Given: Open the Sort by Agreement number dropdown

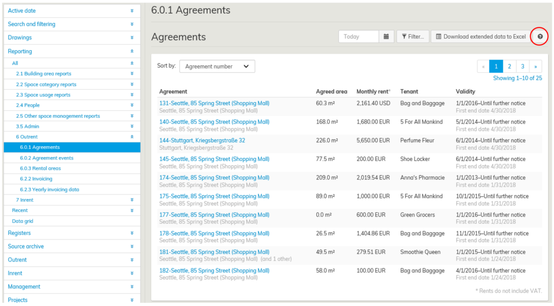Looking at the screenshot, I should pyautogui.click(x=217, y=66).
